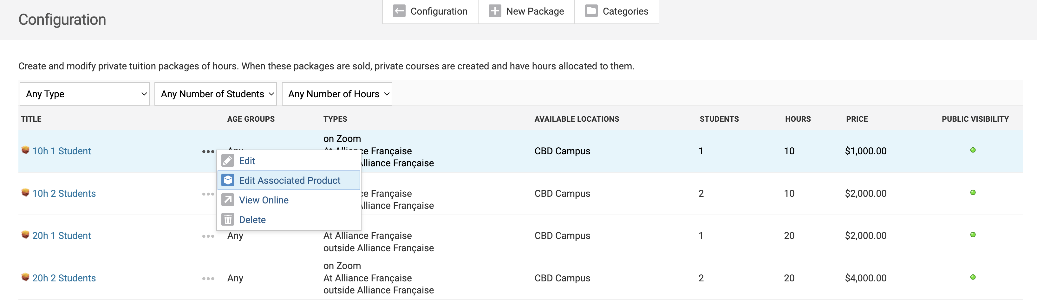Toggle public visibility dot for 10h 1 Student

(973, 151)
